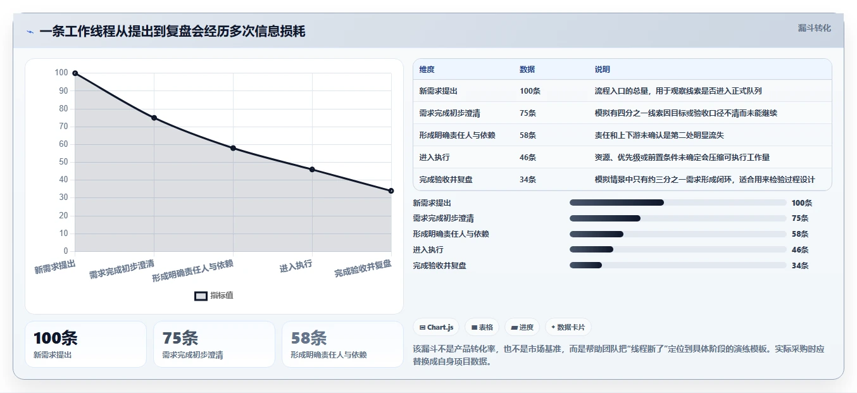Click y-axis value 0 in chart
The image size is (857, 393).
[66, 251]
